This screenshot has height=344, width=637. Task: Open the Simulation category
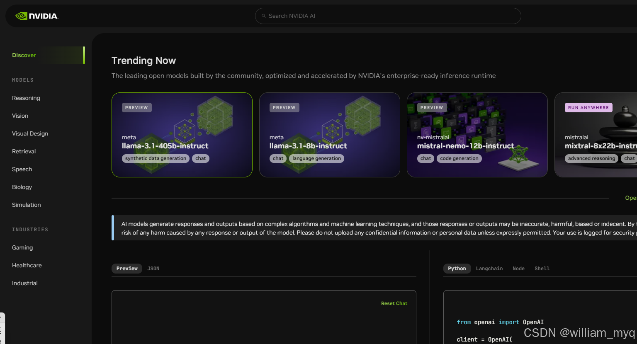[27, 205]
